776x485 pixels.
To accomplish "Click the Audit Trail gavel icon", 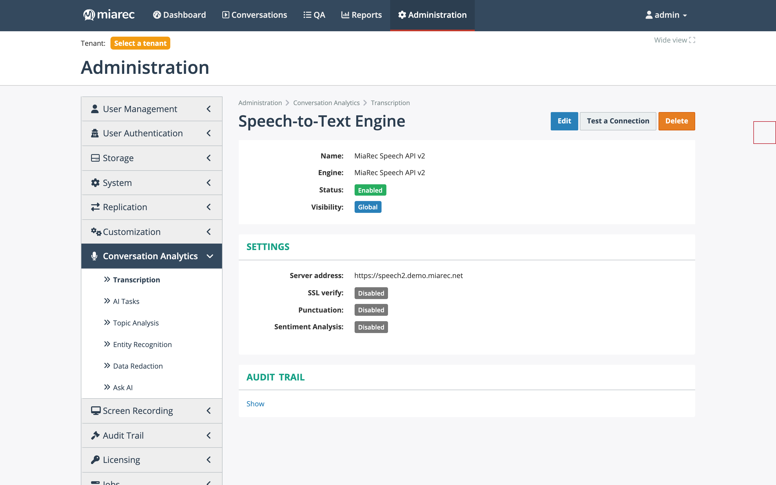I will tap(95, 436).
